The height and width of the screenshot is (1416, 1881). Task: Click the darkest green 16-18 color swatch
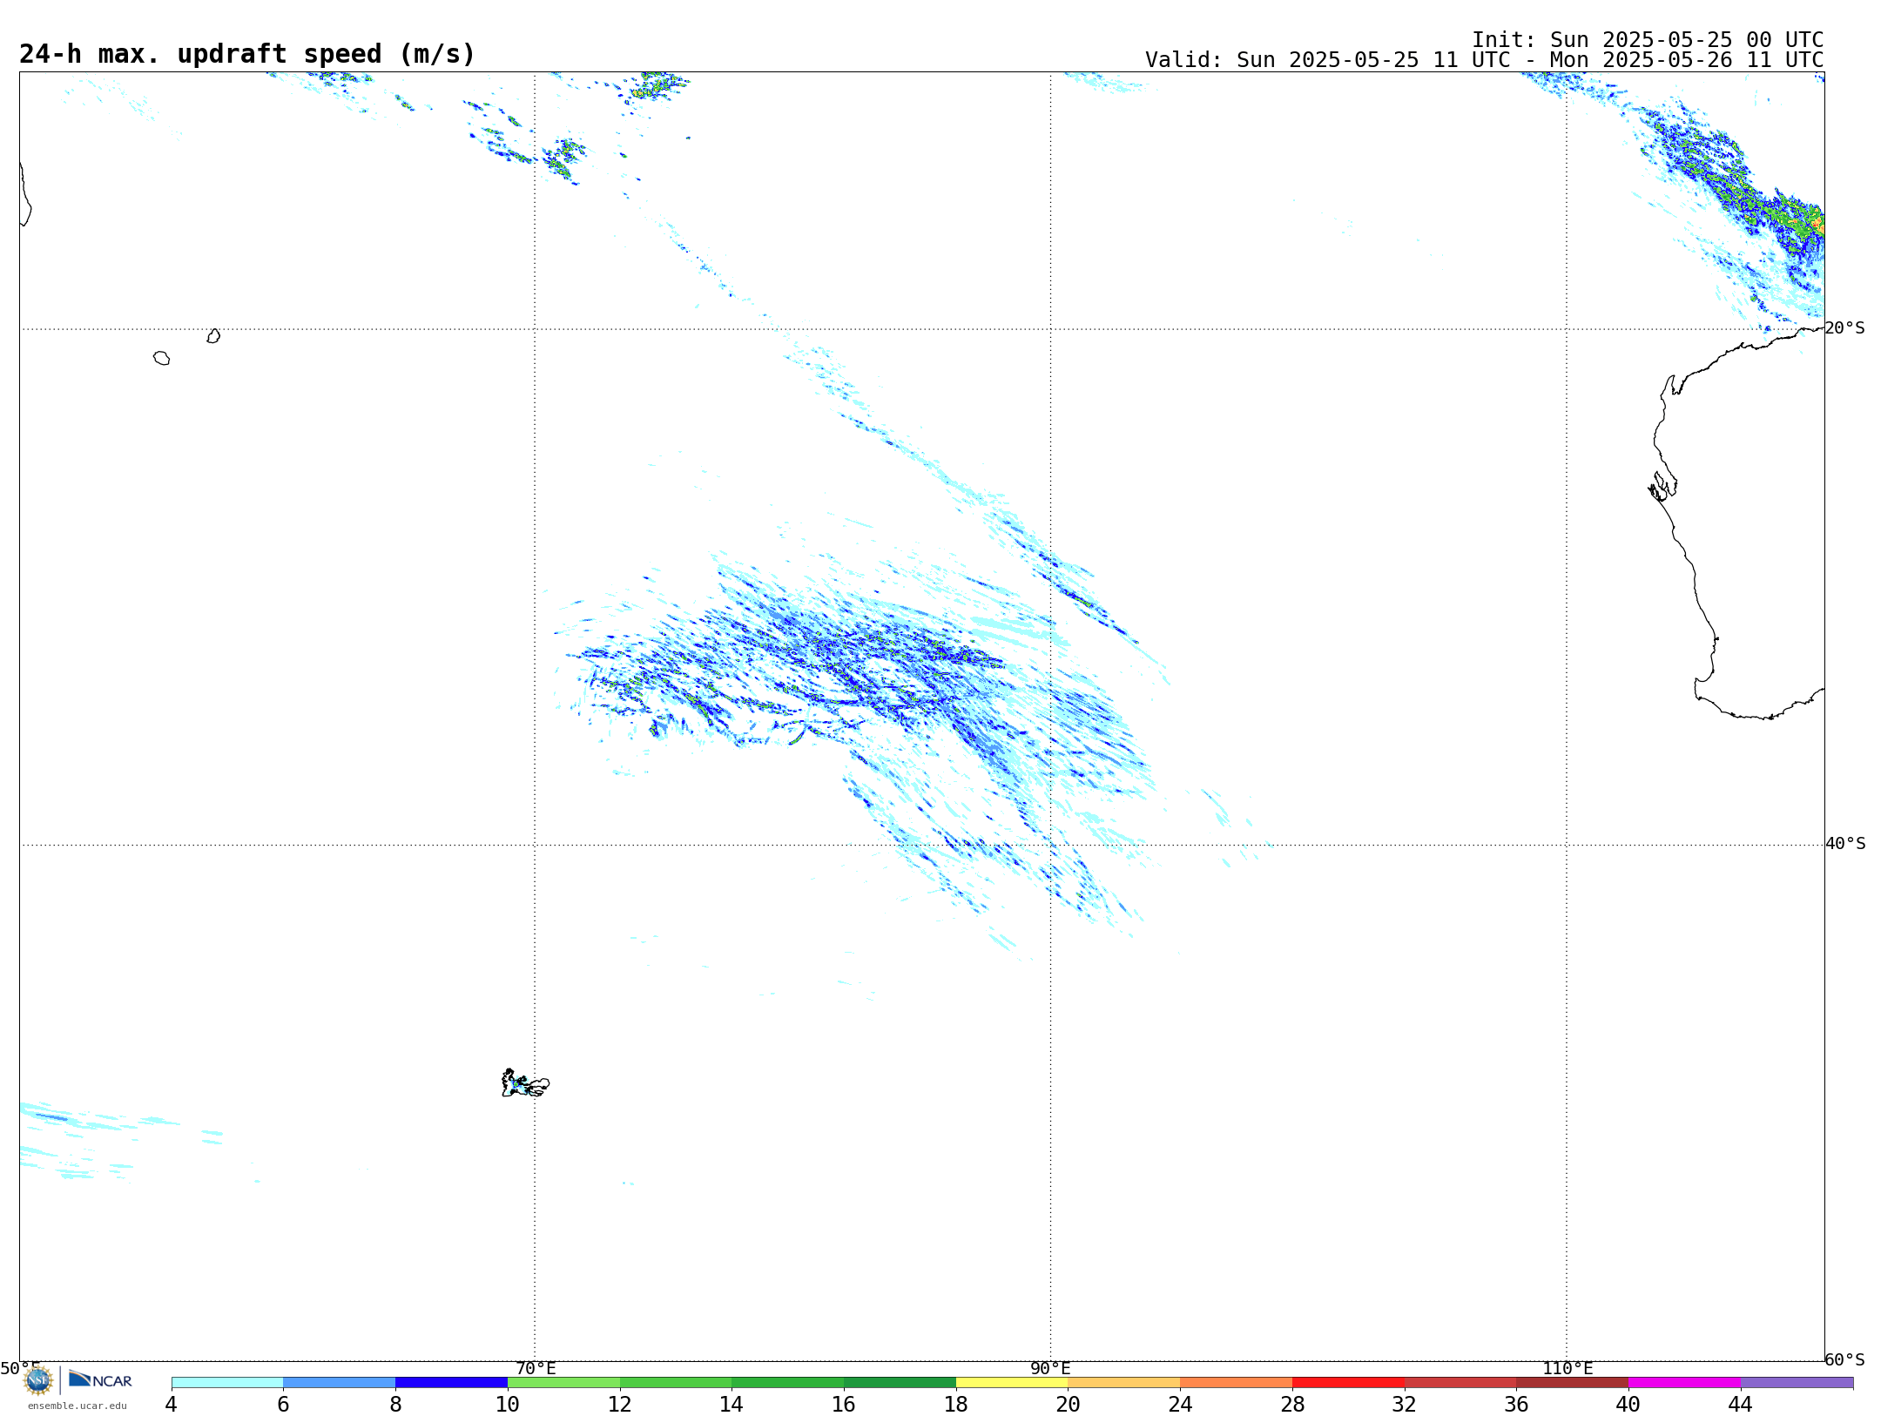[x=900, y=1383]
